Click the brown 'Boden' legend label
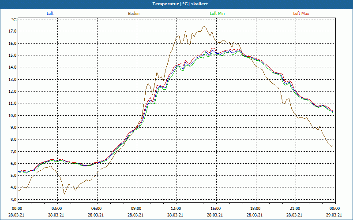353x220 pixels. coord(134,14)
